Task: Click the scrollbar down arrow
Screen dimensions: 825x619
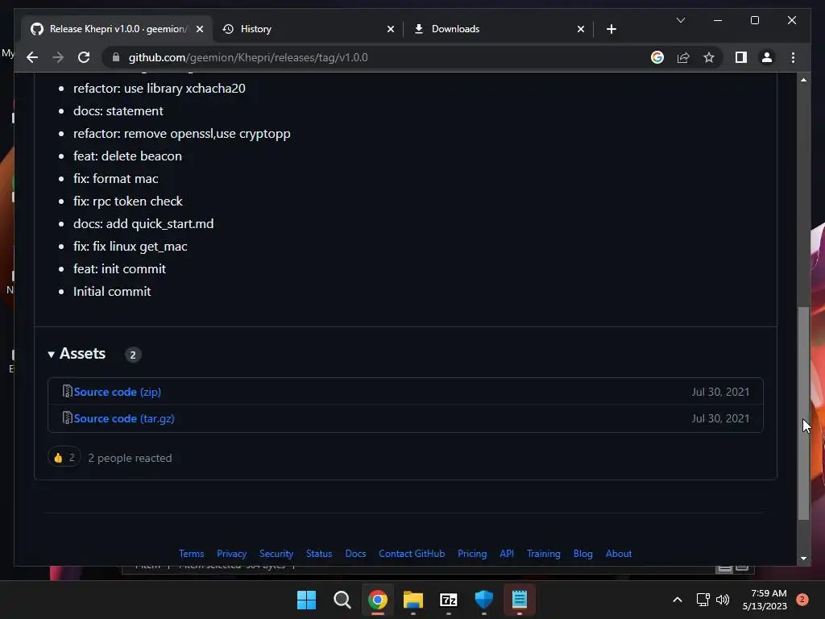Action: pos(803,559)
